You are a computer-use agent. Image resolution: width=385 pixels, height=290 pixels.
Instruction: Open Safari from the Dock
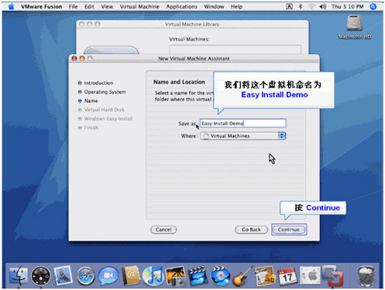point(85,276)
